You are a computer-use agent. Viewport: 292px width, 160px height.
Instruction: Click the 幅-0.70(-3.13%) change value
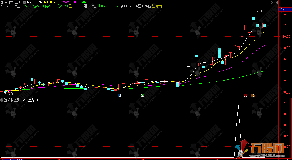click(x=108, y=6)
